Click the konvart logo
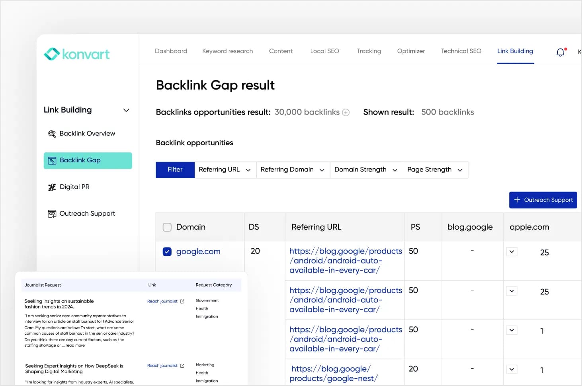Screen dimensions: 582x386 (x=76, y=54)
